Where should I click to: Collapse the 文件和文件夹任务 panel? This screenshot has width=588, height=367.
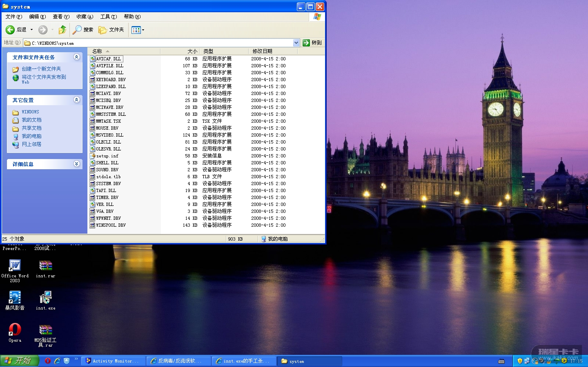76,57
